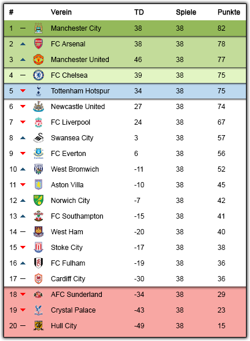This screenshot has height=341, width=250.
Task: Click Aston Villa's points value 45
Action: (221, 185)
